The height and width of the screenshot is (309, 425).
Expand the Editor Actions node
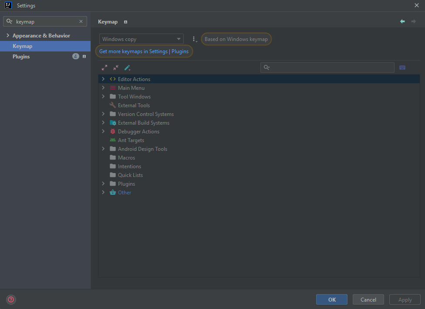(x=103, y=79)
